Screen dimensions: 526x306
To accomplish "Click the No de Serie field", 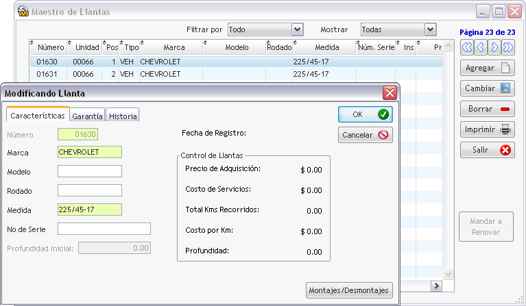I will click(x=104, y=229).
